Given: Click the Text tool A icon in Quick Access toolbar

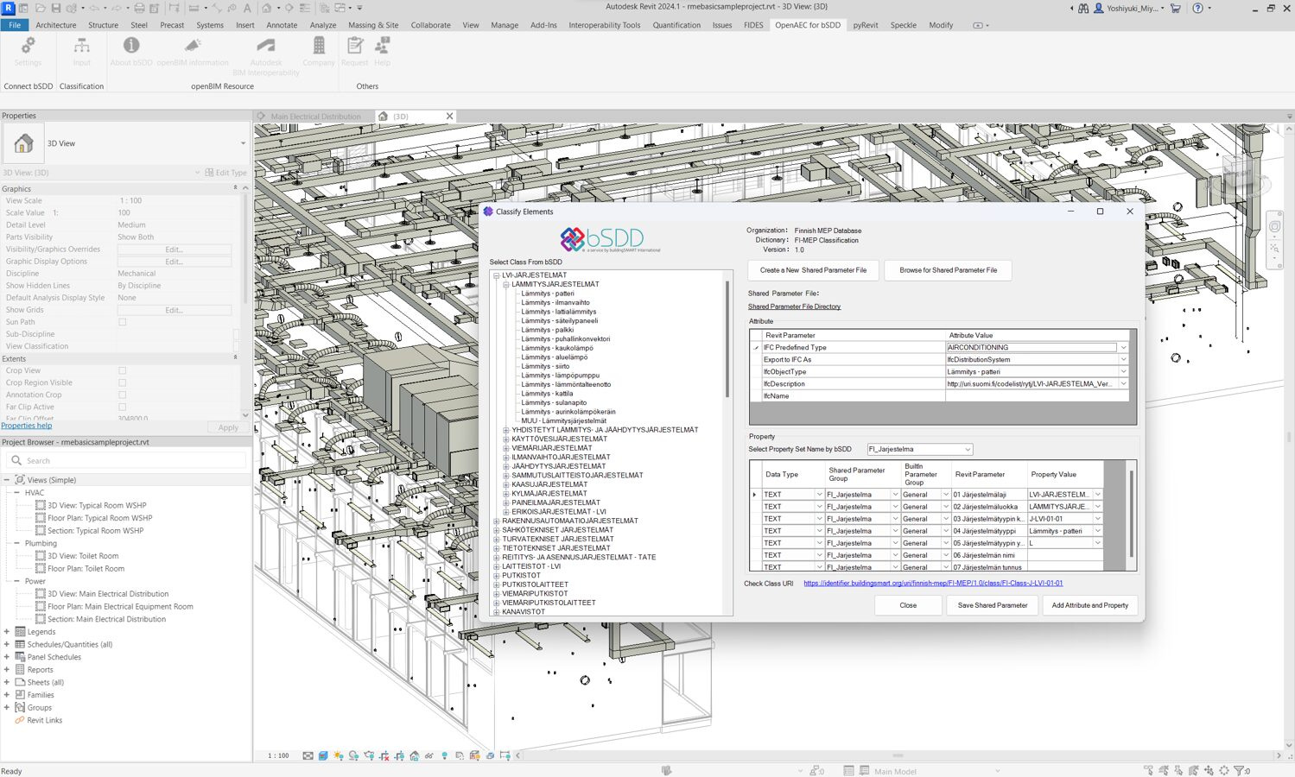Looking at the screenshot, I should (x=247, y=8).
